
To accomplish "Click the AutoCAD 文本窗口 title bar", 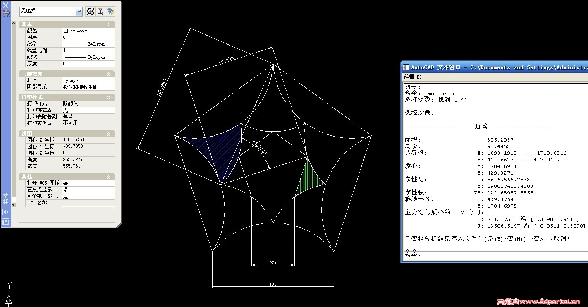I will 495,67.
